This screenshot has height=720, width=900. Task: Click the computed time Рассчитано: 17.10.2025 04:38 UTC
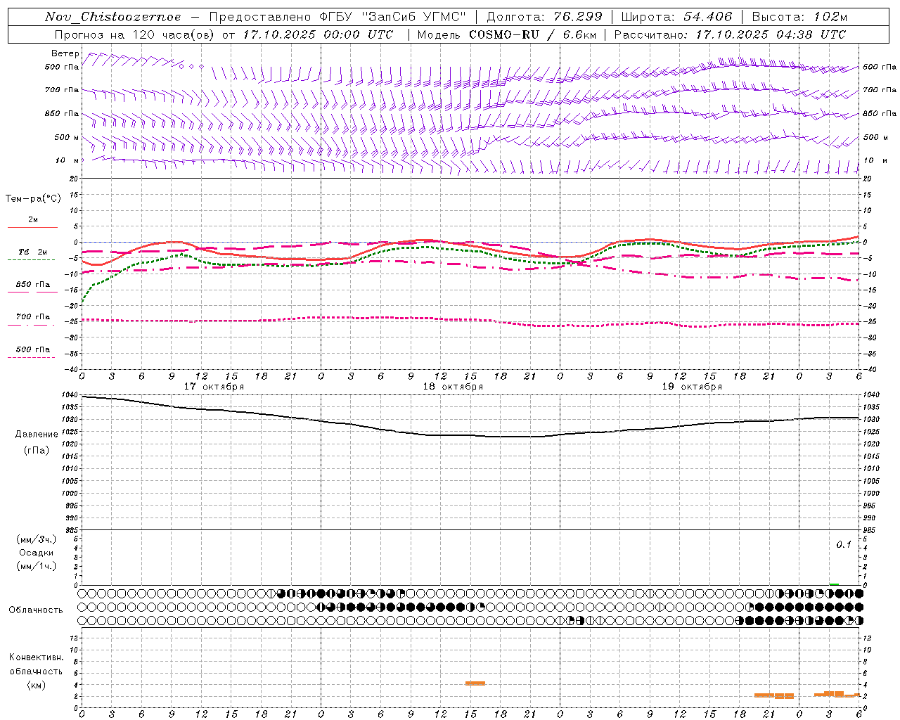[730, 34]
